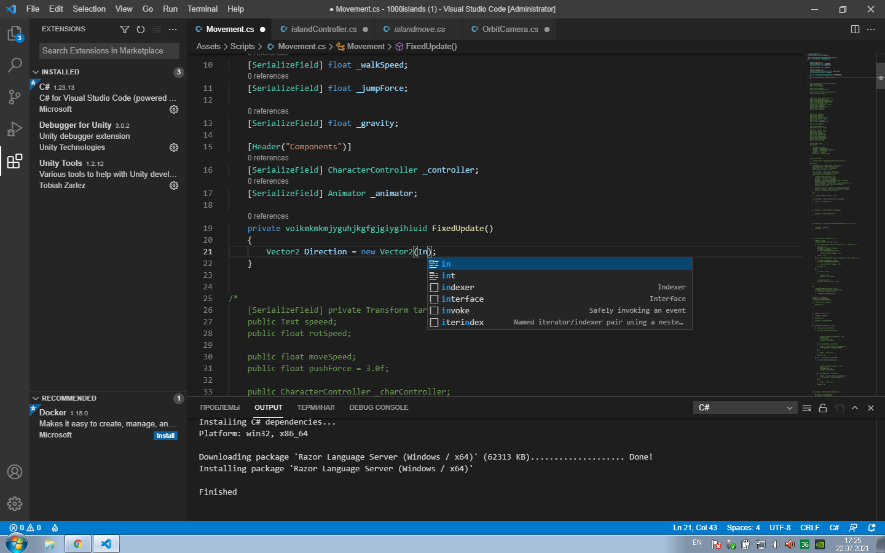Click errors and warnings count in status bar
885x553 pixels.
25,528
